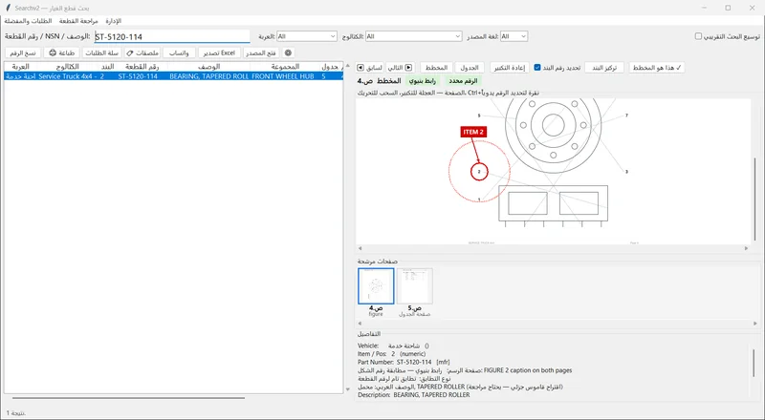Screen dimensions: 765x420
Task: Open the ملصقات labels button
Action: point(142,52)
